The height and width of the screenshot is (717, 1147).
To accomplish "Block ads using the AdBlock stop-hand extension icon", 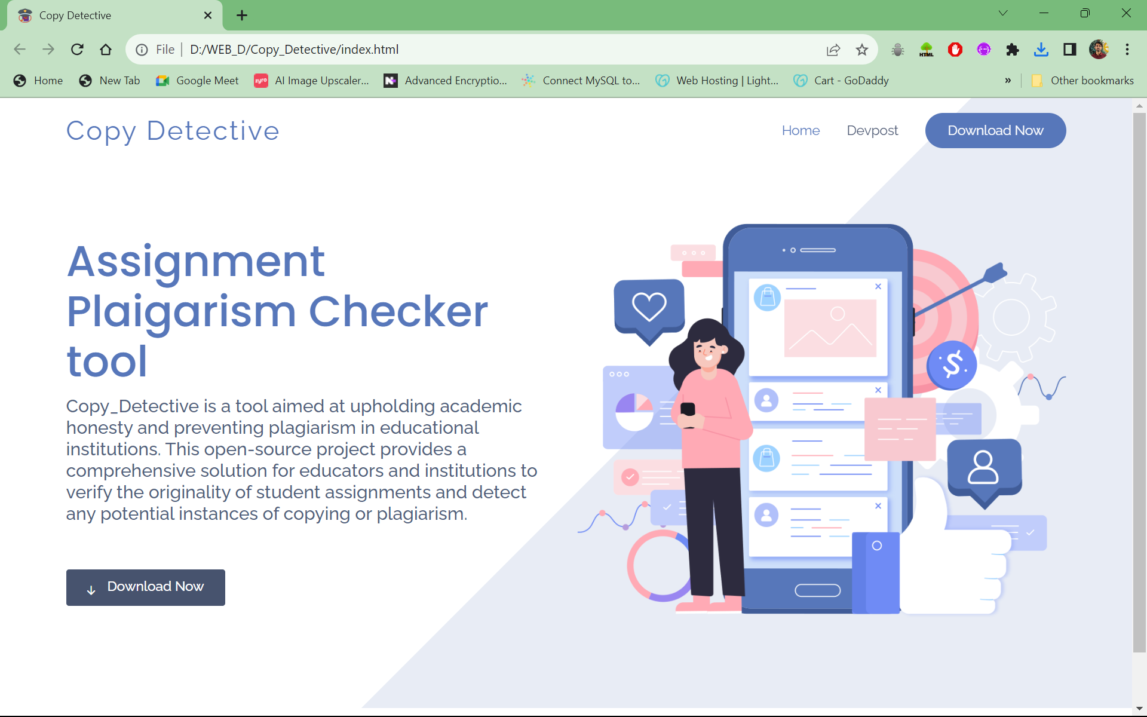I will pos(955,50).
